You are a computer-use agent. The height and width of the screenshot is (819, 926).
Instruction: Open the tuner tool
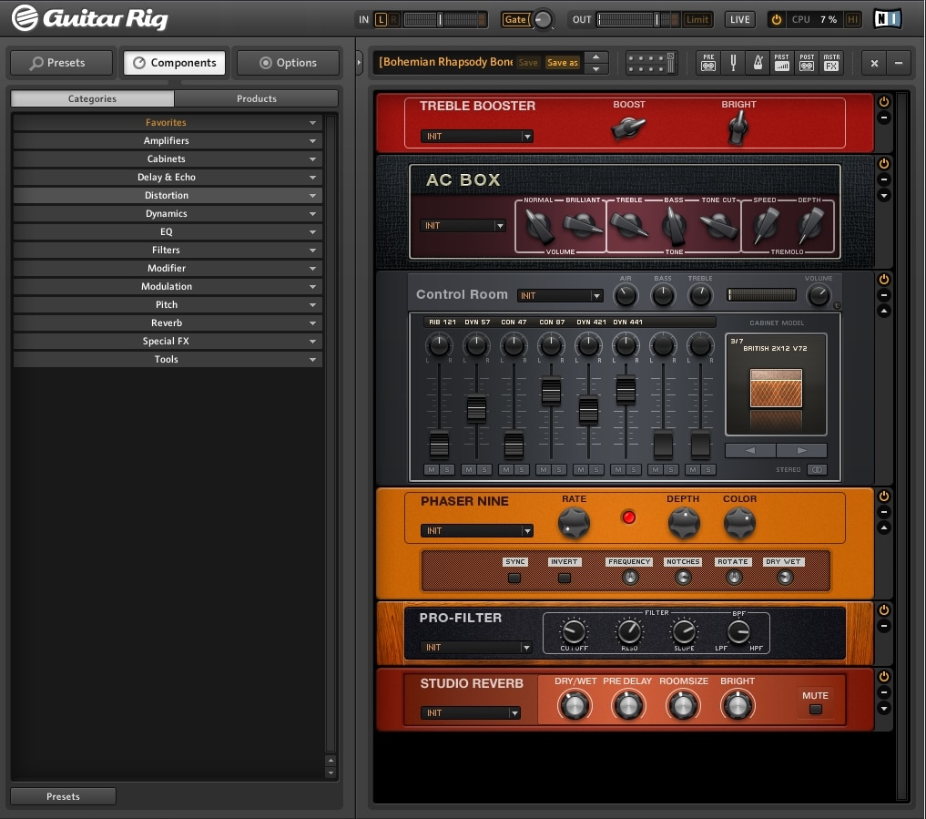coord(733,62)
